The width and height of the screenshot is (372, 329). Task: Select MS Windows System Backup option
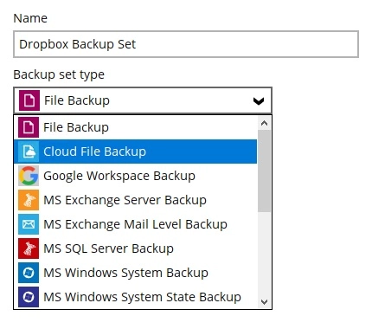click(135, 273)
